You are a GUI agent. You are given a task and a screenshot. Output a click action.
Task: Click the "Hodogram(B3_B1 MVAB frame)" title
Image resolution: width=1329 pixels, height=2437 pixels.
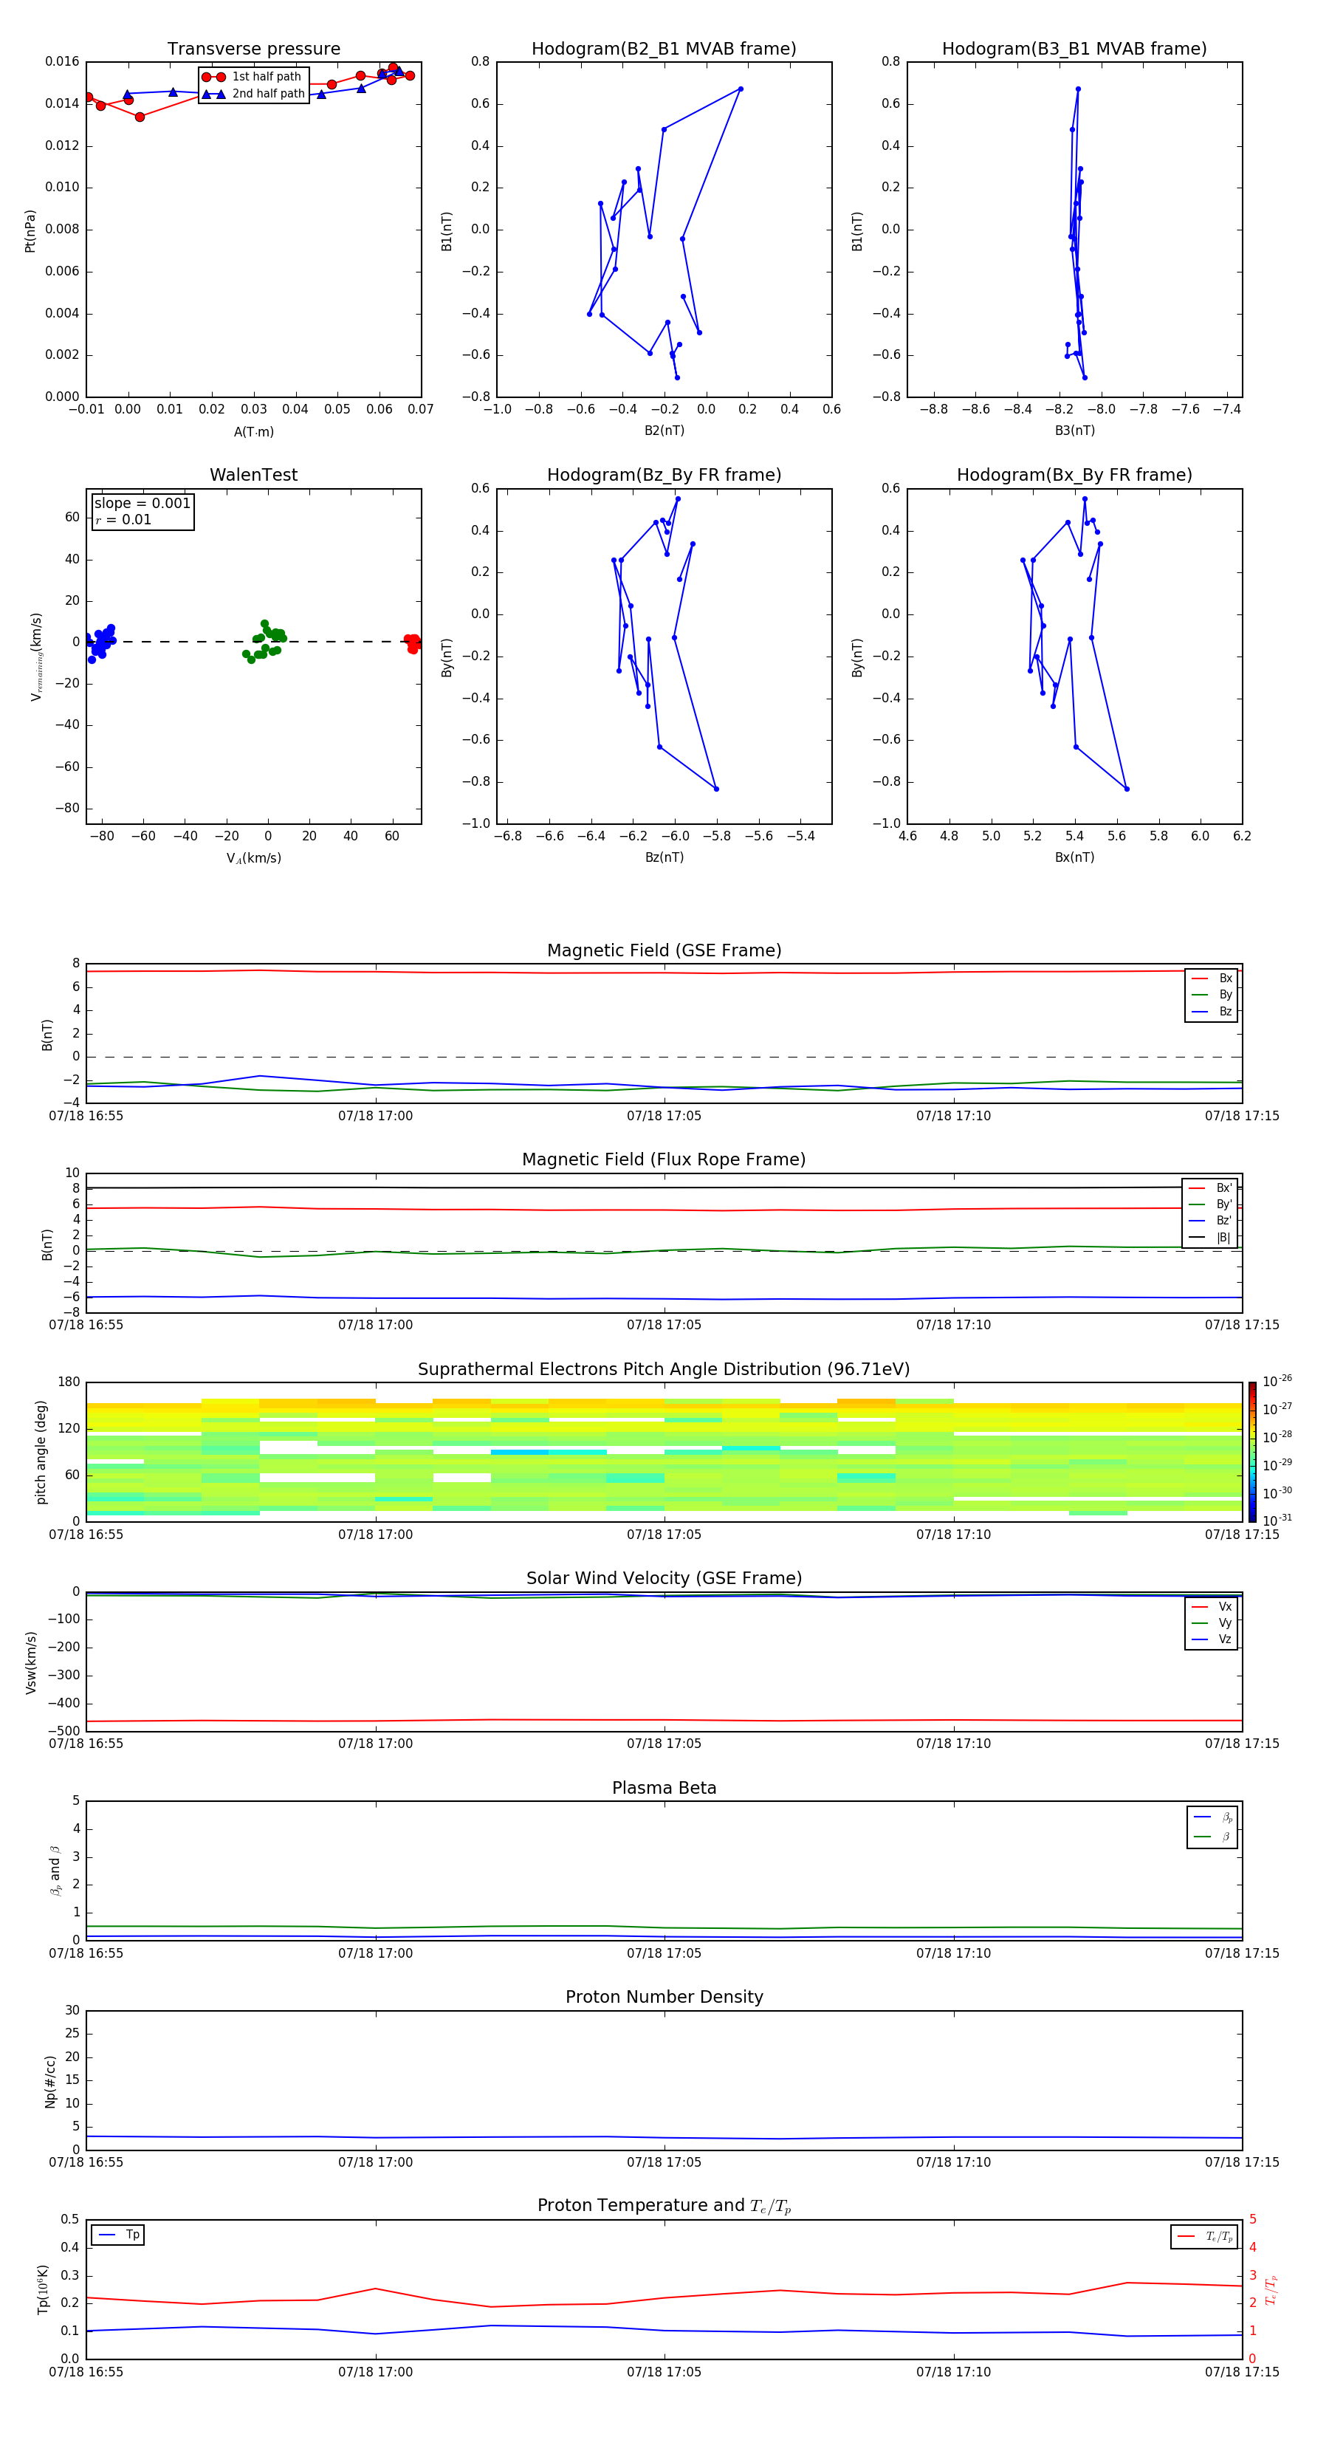(x=1074, y=48)
